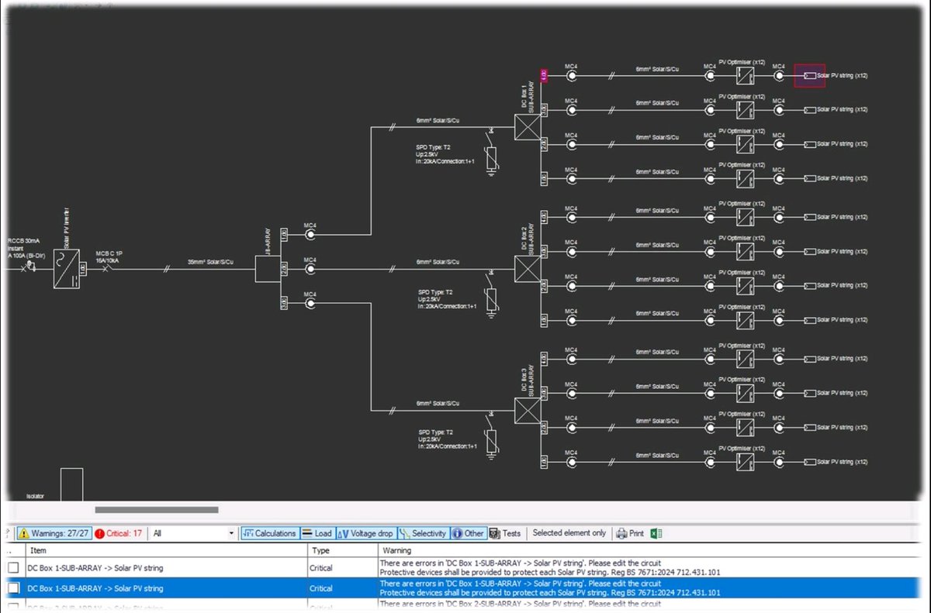Screen dimensions: 931x613
Task: Toggle the Calculations warning filter
Action: point(269,533)
